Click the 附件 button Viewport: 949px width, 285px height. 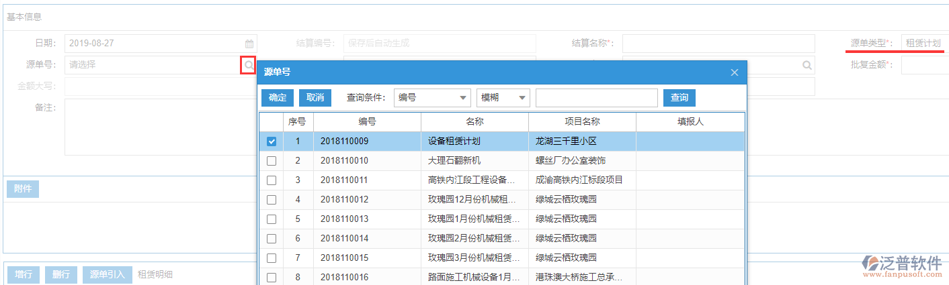click(x=23, y=189)
